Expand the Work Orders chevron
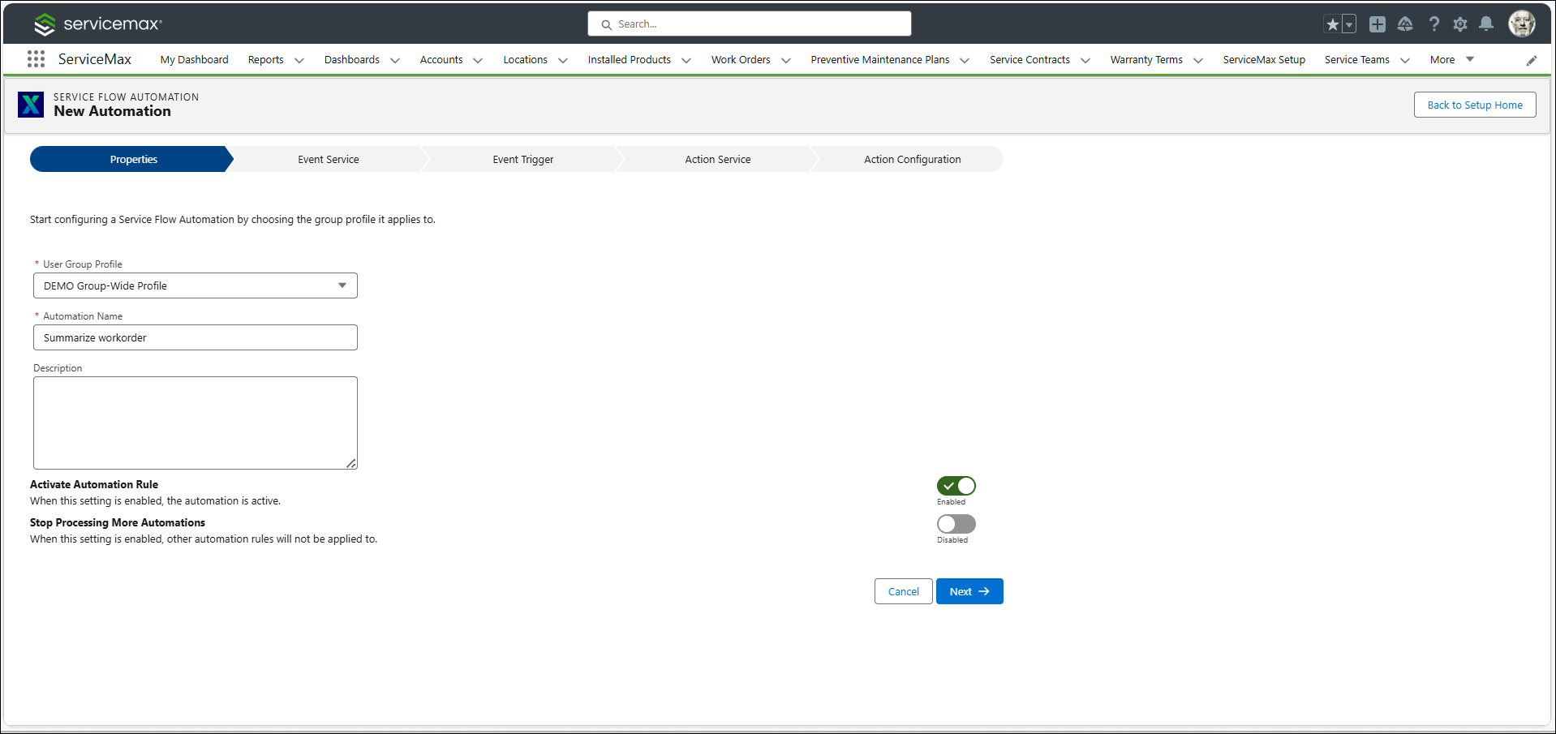Image resolution: width=1556 pixels, height=734 pixels. [x=786, y=60]
